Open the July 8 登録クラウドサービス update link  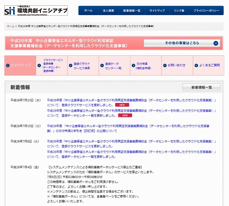(x=131, y=144)
